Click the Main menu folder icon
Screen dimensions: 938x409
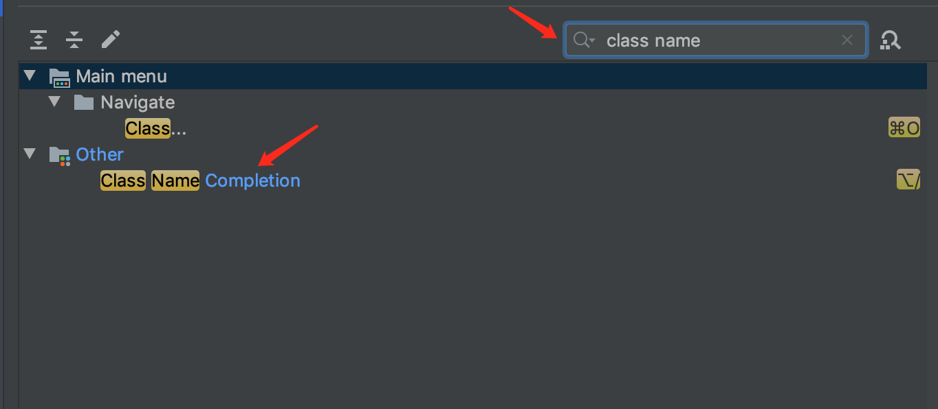click(x=60, y=76)
